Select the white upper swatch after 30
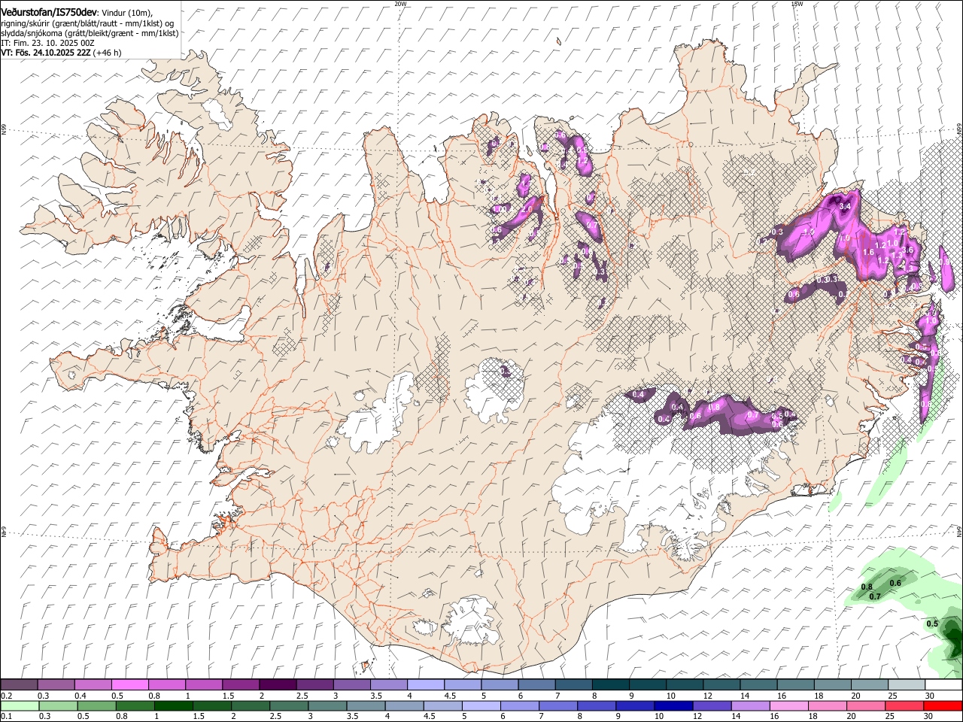The width and height of the screenshot is (963, 722). (x=943, y=684)
